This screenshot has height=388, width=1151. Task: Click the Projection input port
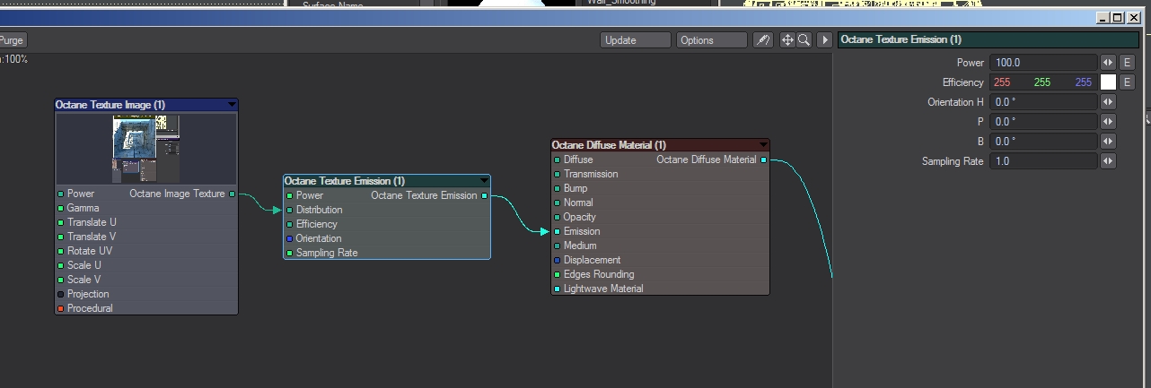pyautogui.click(x=61, y=294)
